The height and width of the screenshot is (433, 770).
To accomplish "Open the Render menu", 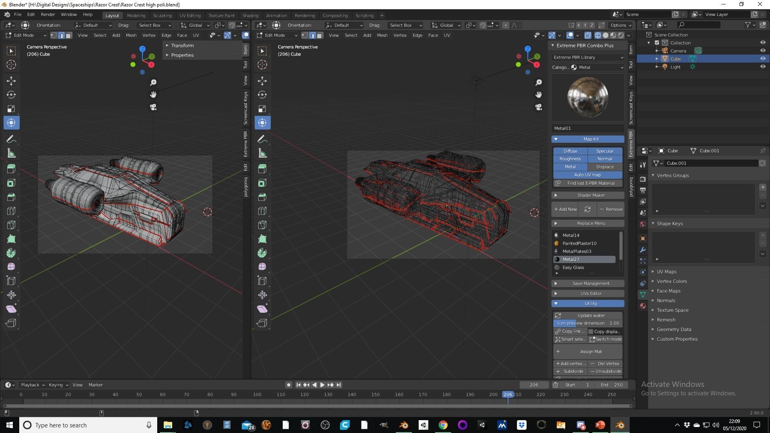I will click(x=48, y=14).
